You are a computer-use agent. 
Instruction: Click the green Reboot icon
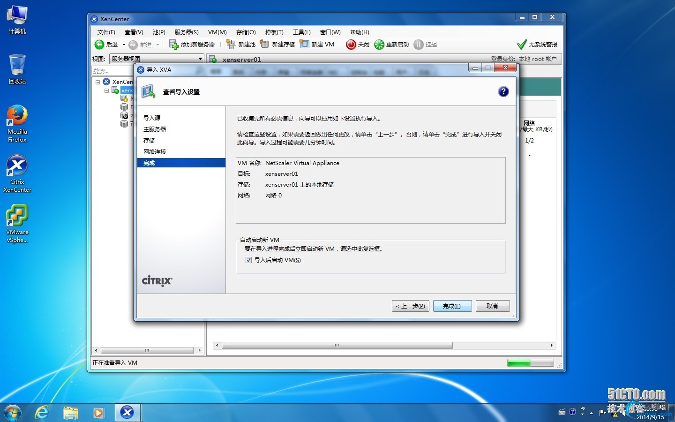379,45
